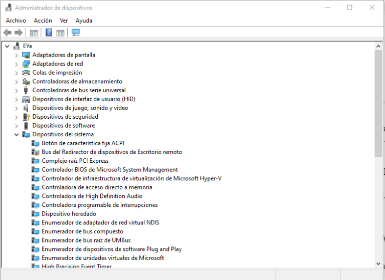Click the scan for hardware changes icon

[x=76, y=33]
